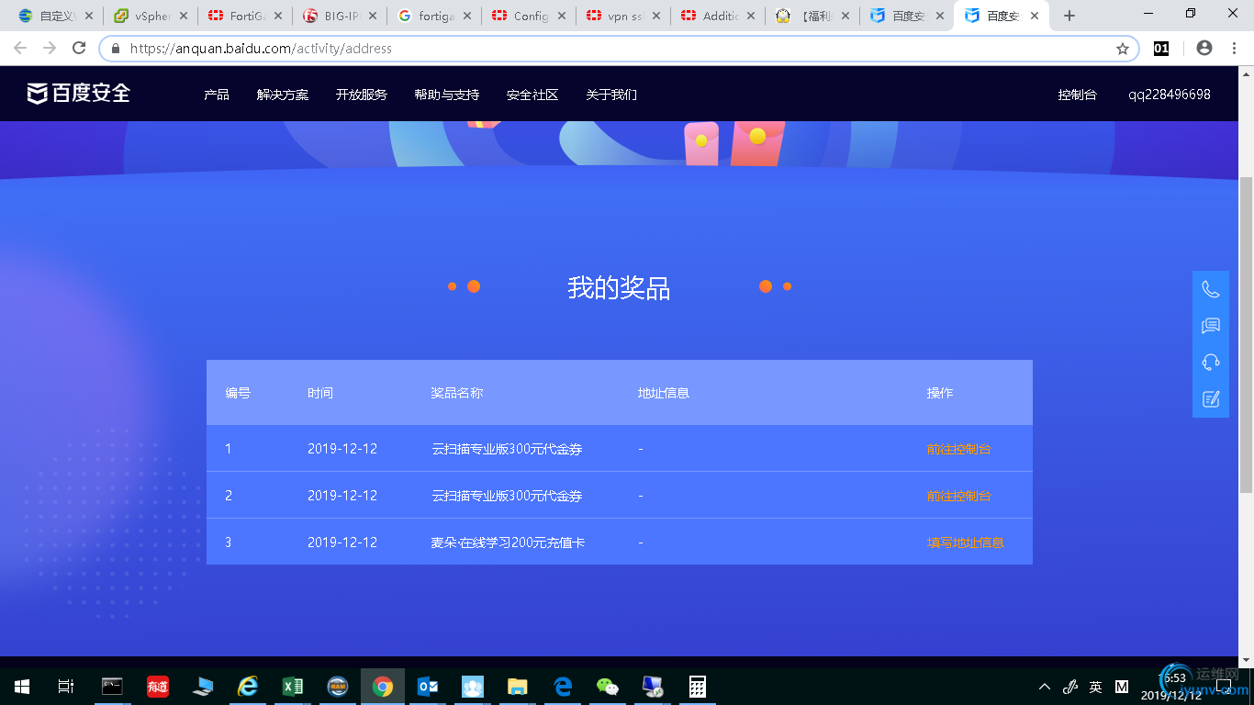This screenshot has width=1254, height=705.
Task: Click the phone contact icon in the side panel
Action: click(1210, 289)
